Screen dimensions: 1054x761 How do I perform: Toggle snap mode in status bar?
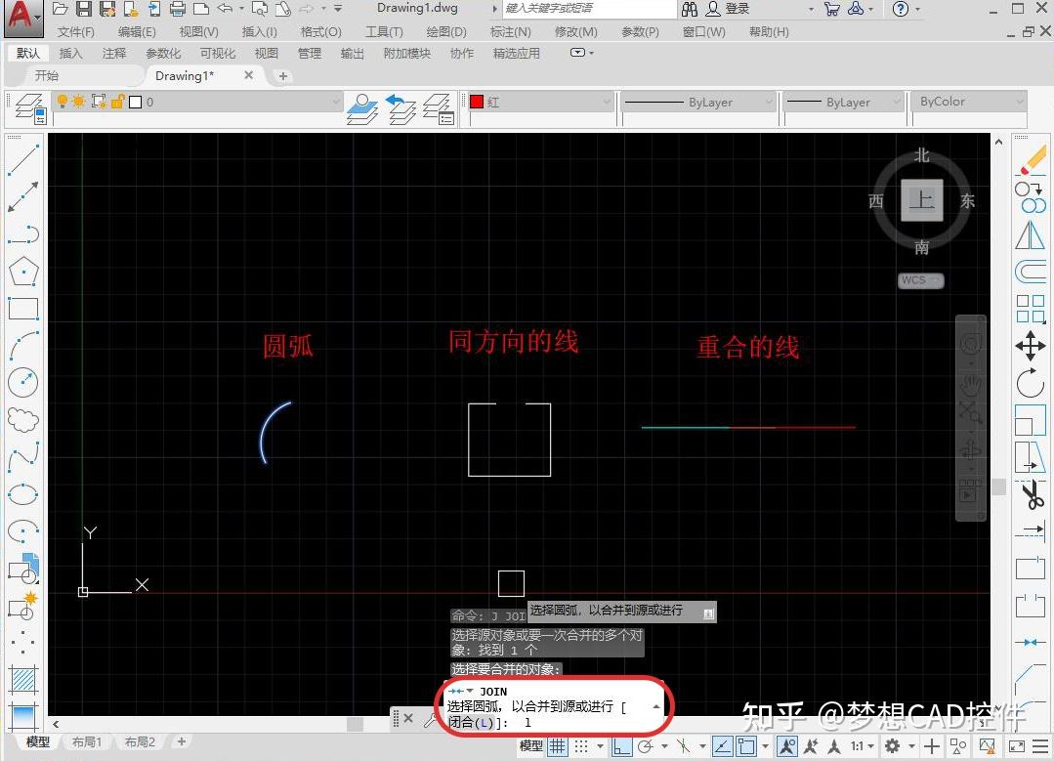[x=581, y=746]
